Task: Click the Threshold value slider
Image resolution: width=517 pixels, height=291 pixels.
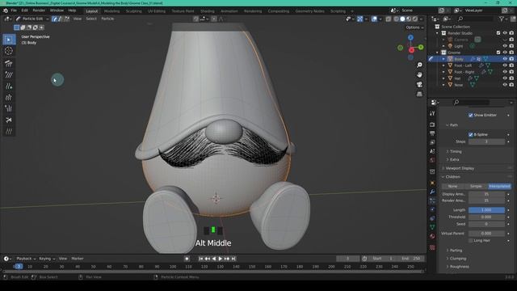Action: click(x=486, y=217)
